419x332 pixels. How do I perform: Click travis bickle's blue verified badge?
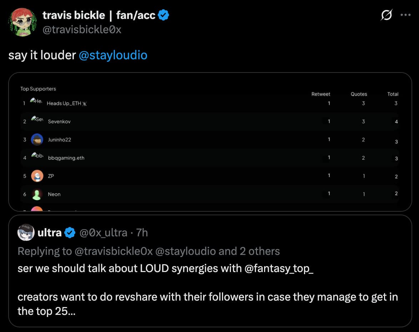tap(163, 15)
